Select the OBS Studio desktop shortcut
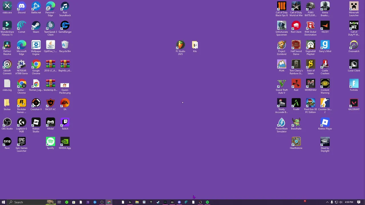Image resolution: width=365 pixels, height=205 pixels. coord(7,124)
